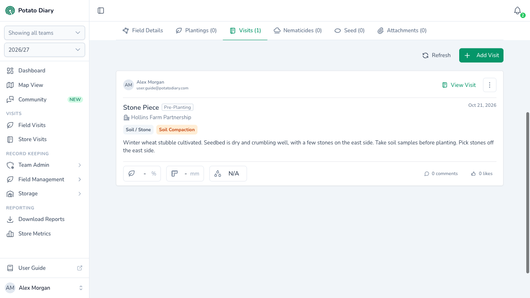Open Dashboard from the sidebar
The image size is (530, 298).
tap(44, 71)
